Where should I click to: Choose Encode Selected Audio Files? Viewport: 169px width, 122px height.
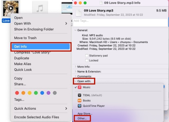(x=37, y=117)
